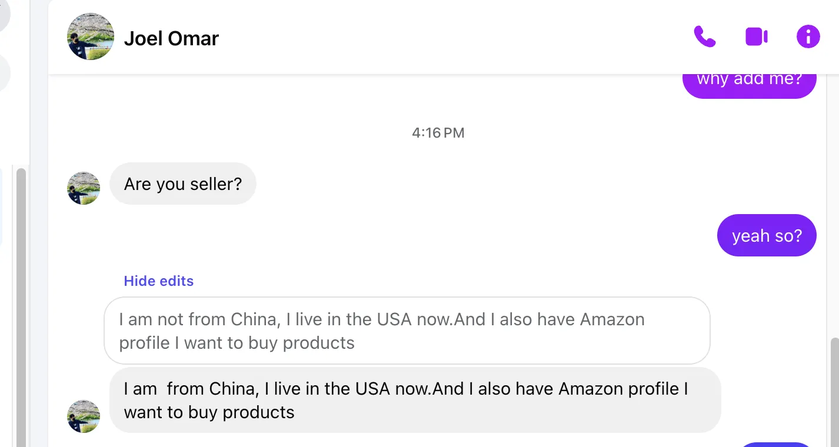The height and width of the screenshot is (447, 839).
Task: Select the highlighted conversation at the left edge
Action: point(1,206)
